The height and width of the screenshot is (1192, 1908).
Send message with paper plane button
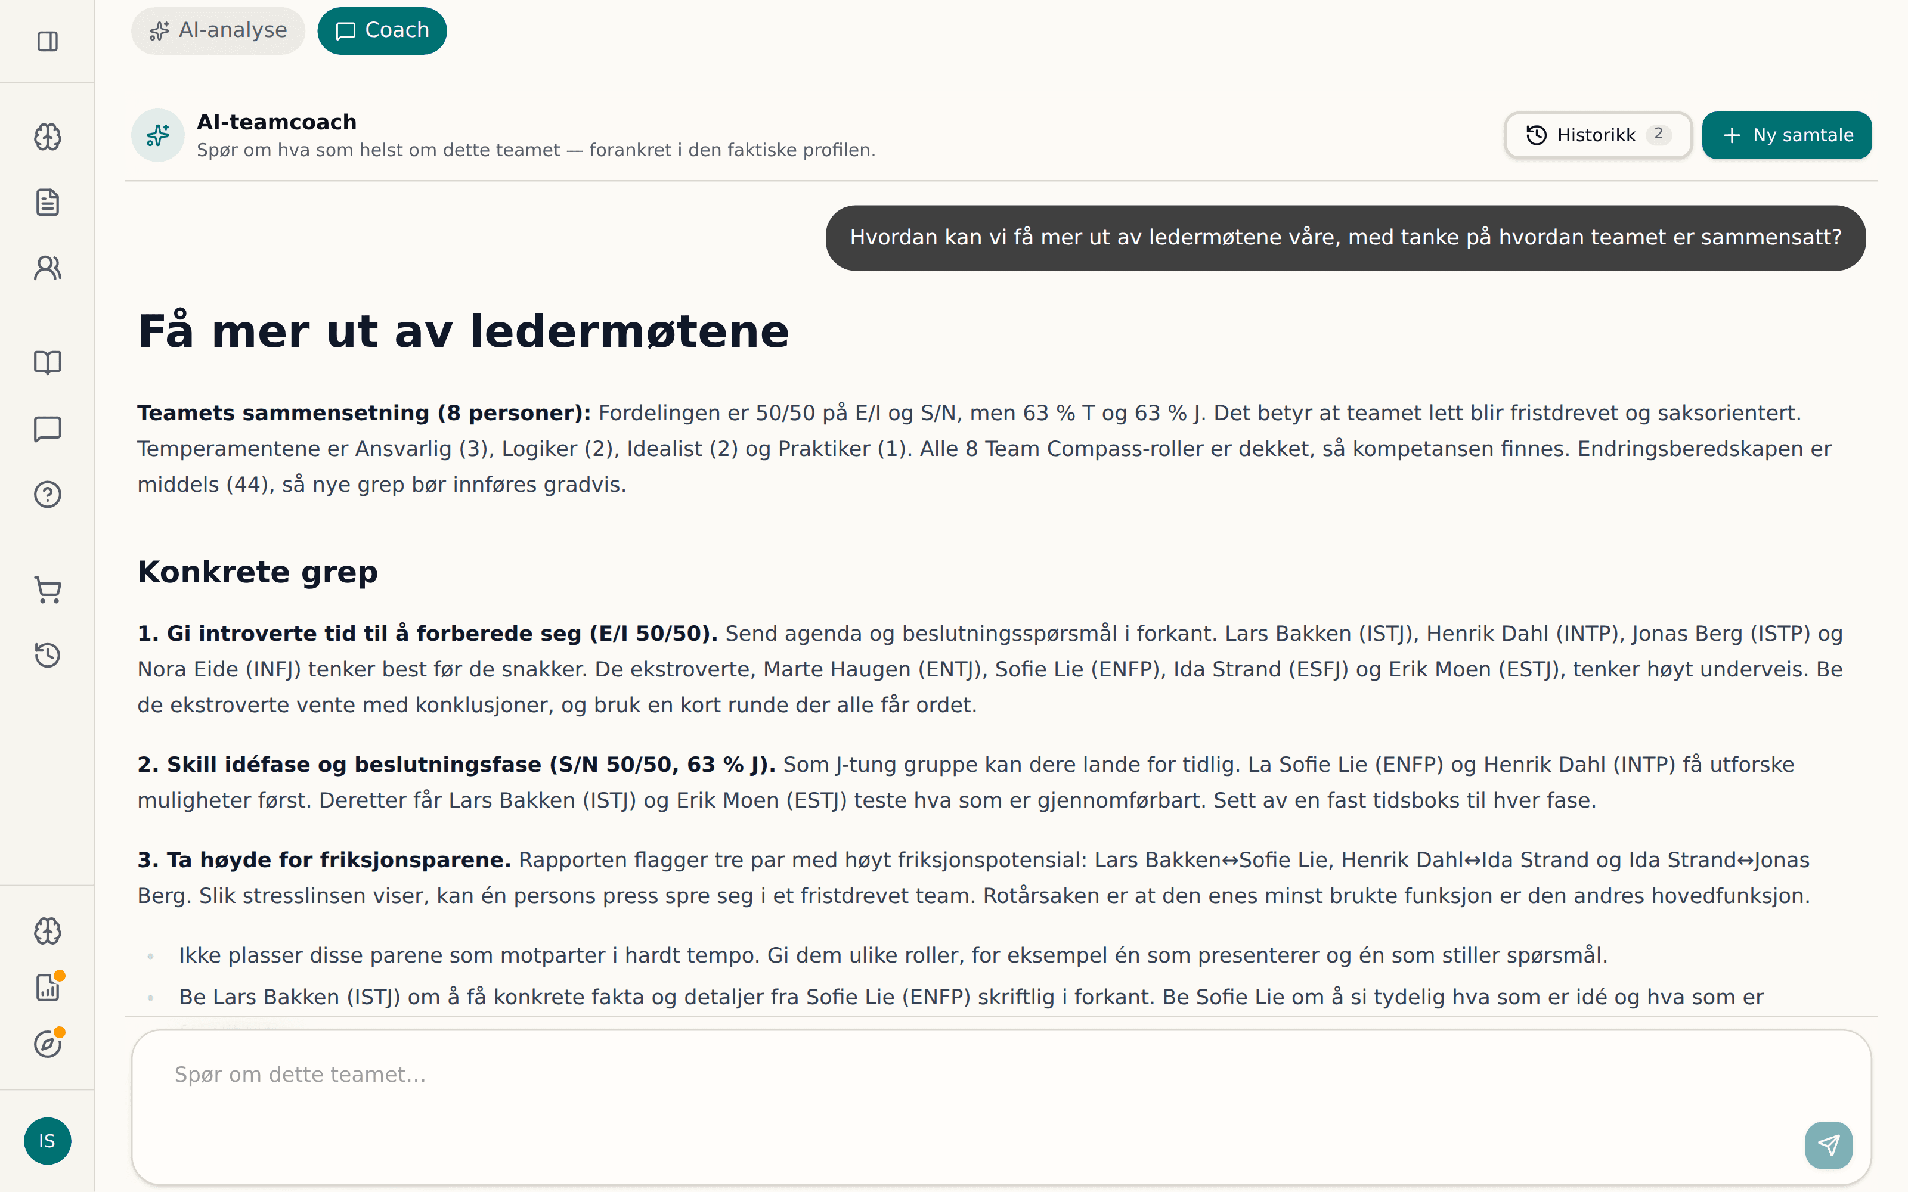click(x=1828, y=1145)
